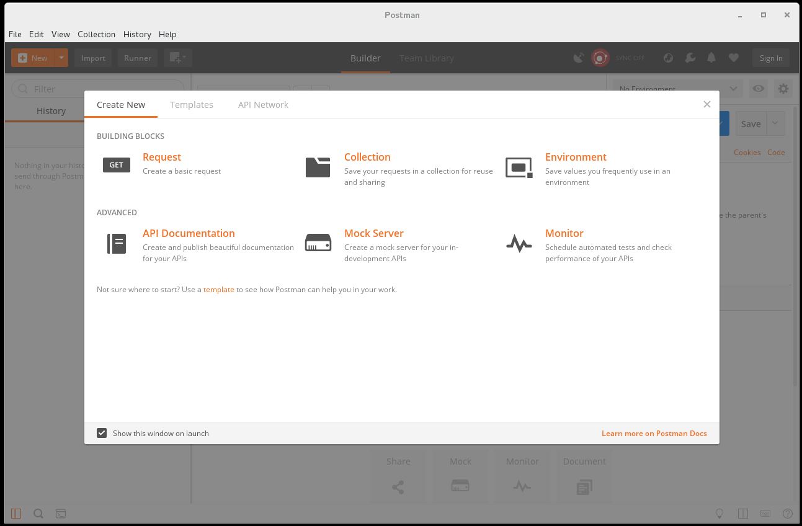Switch to the Templates tab
This screenshot has height=526, width=802.
[x=192, y=105]
